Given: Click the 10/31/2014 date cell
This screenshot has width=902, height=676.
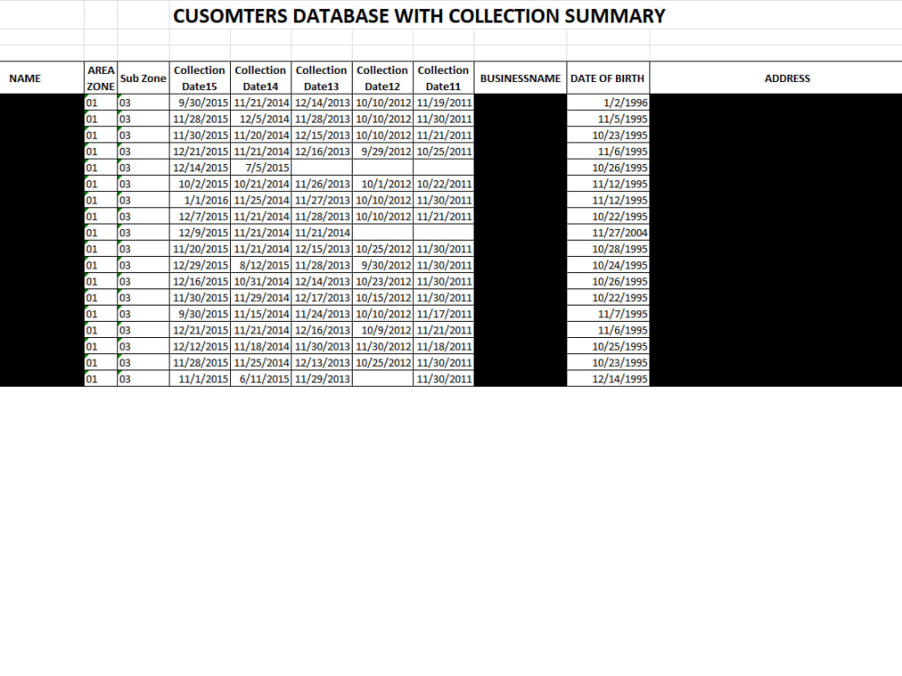Looking at the screenshot, I should (x=261, y=281).
